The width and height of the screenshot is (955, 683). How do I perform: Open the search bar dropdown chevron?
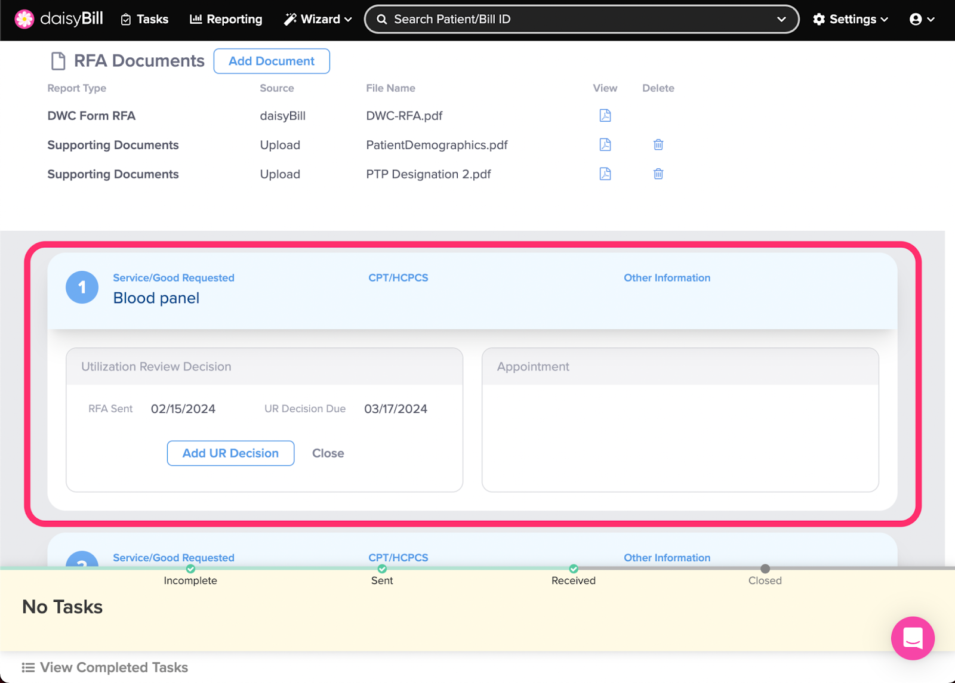(x=781, y=19)
